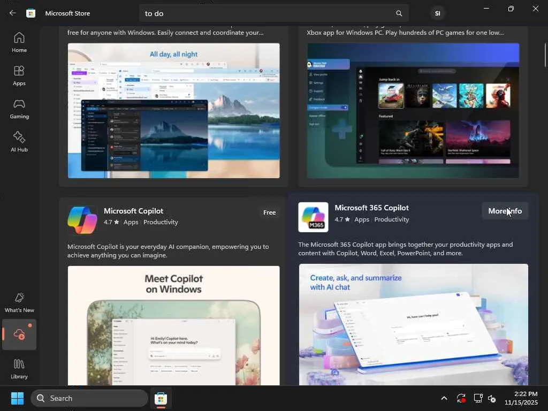The height and width of the screenshot is (411, 548).
Task: Click the 'free for anyone with Windows' description
Action: (x=165, y=33)
